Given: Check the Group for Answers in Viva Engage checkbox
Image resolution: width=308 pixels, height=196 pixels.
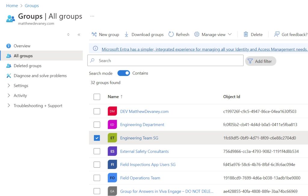Looking at the screenshot, I should (97, 191).
